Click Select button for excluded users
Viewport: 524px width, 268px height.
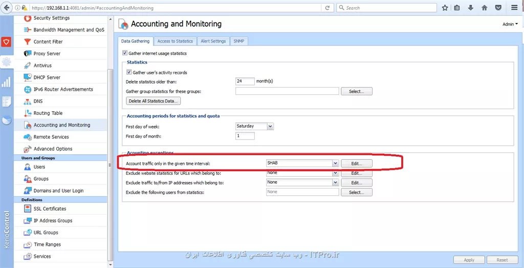(x=357, y=192)
